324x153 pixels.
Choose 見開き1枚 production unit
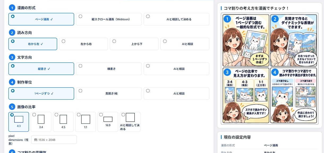coord(109,93)
